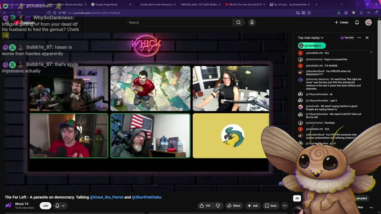Open @Kraut_the_Parrot mention link
Viewport: 381px width, 214px height.
click(107, 197)
